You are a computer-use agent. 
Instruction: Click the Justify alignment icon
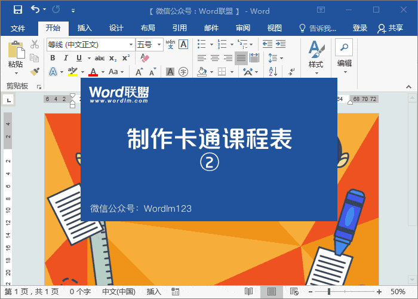coord(241,58)
